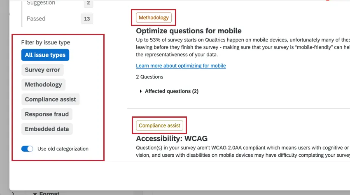This screenshot has height=195, width=350.
Task: Toggle Use old categorization switch
Action: pyautogui.click(x=27, y=149)
